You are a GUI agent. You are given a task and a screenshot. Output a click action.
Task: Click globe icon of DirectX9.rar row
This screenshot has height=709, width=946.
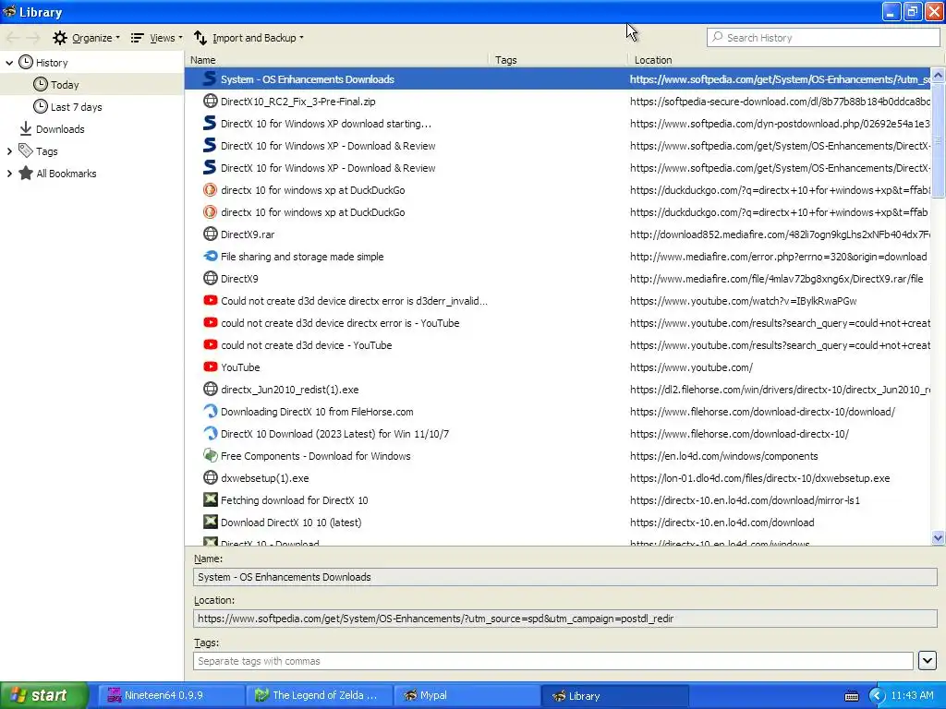coord(210,234)
